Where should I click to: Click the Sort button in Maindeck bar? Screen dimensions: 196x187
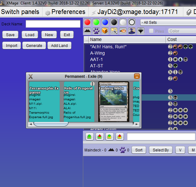click(139, 150)
